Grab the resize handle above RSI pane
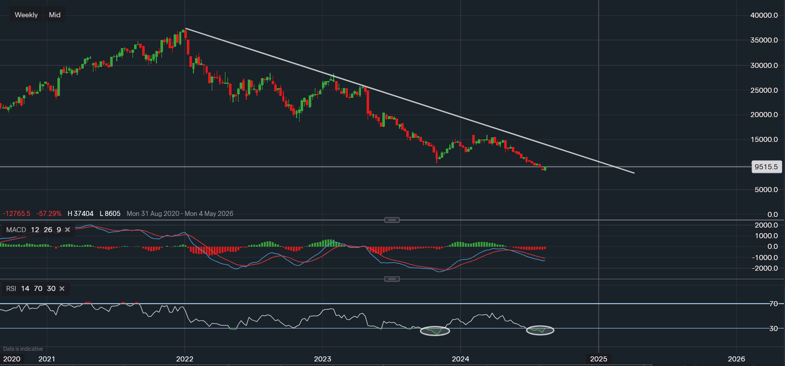 coord(392,279)
